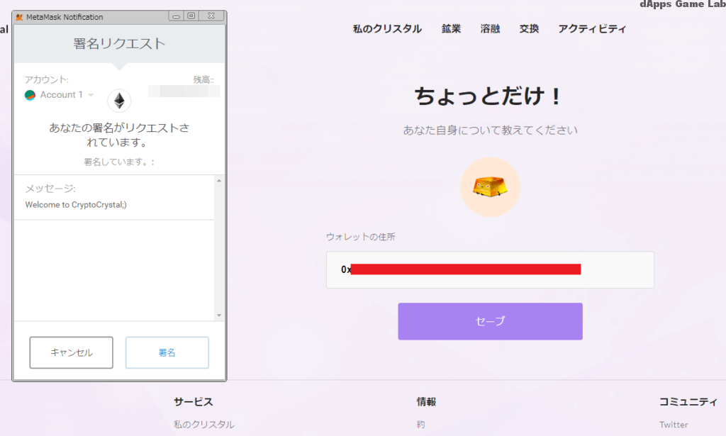
Task: View the アクティビティ (Activity) tab
Action: click(593, 29)
